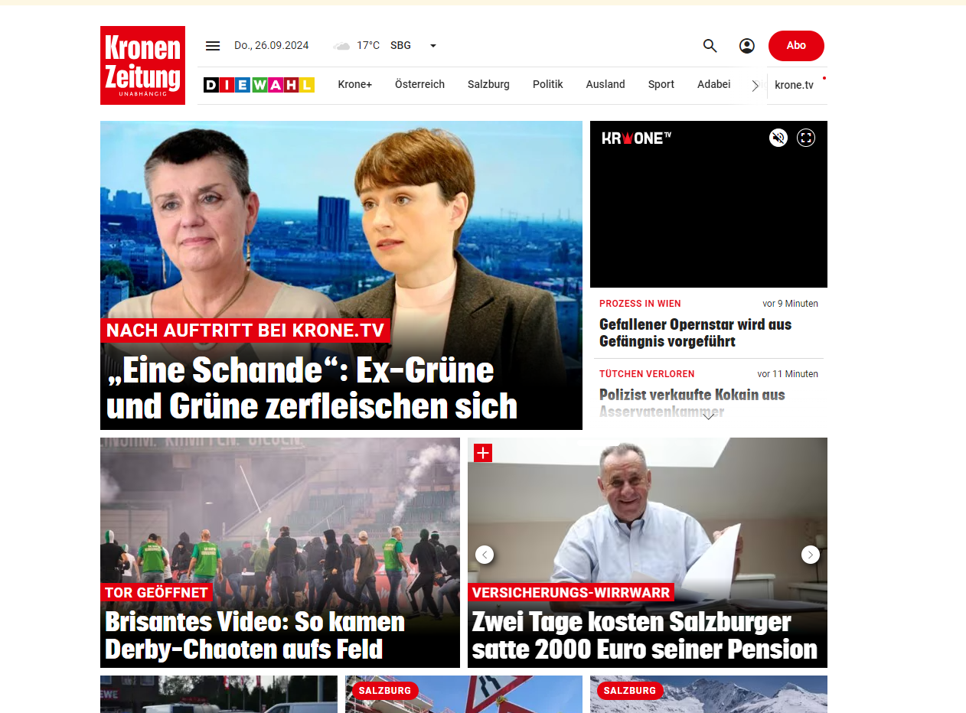
Task: Advance pension article carousel to next slide
Action: (811, 555)
